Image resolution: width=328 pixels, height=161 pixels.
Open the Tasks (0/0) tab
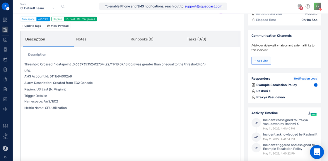point(197,39)
